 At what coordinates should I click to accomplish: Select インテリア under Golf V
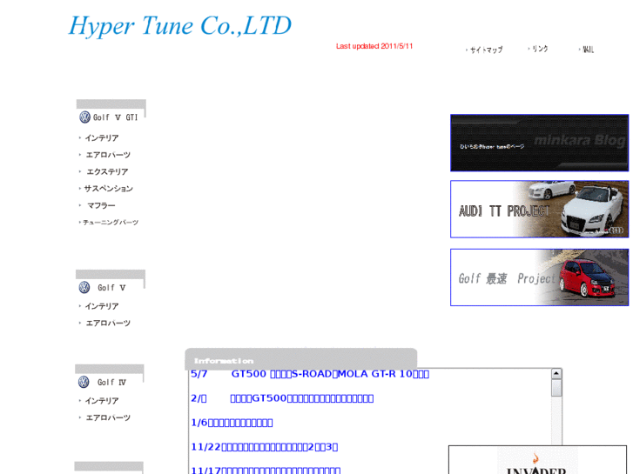coord(101,306)
